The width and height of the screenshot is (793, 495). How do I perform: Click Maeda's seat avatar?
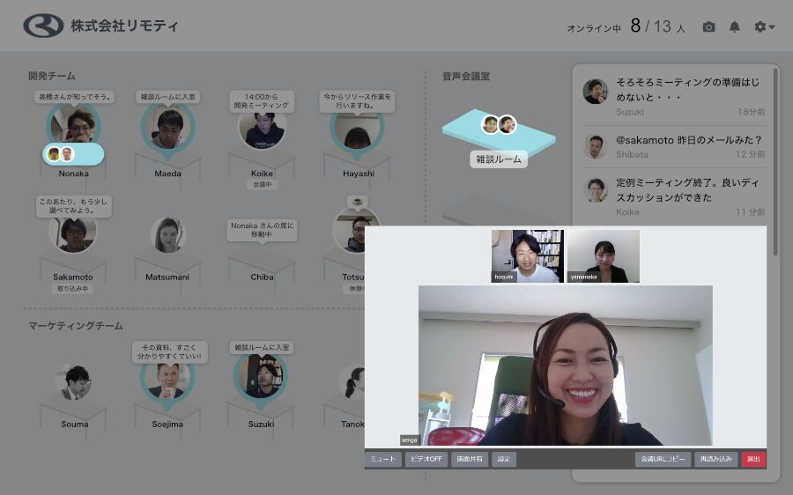click(x=167, y=129)
